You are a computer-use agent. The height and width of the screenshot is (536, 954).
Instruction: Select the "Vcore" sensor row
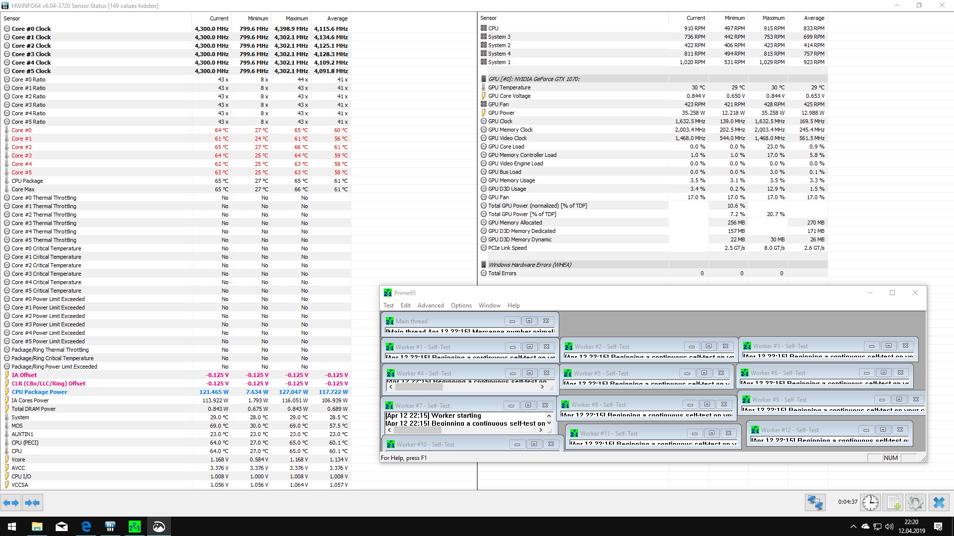(x=176, y=459)
